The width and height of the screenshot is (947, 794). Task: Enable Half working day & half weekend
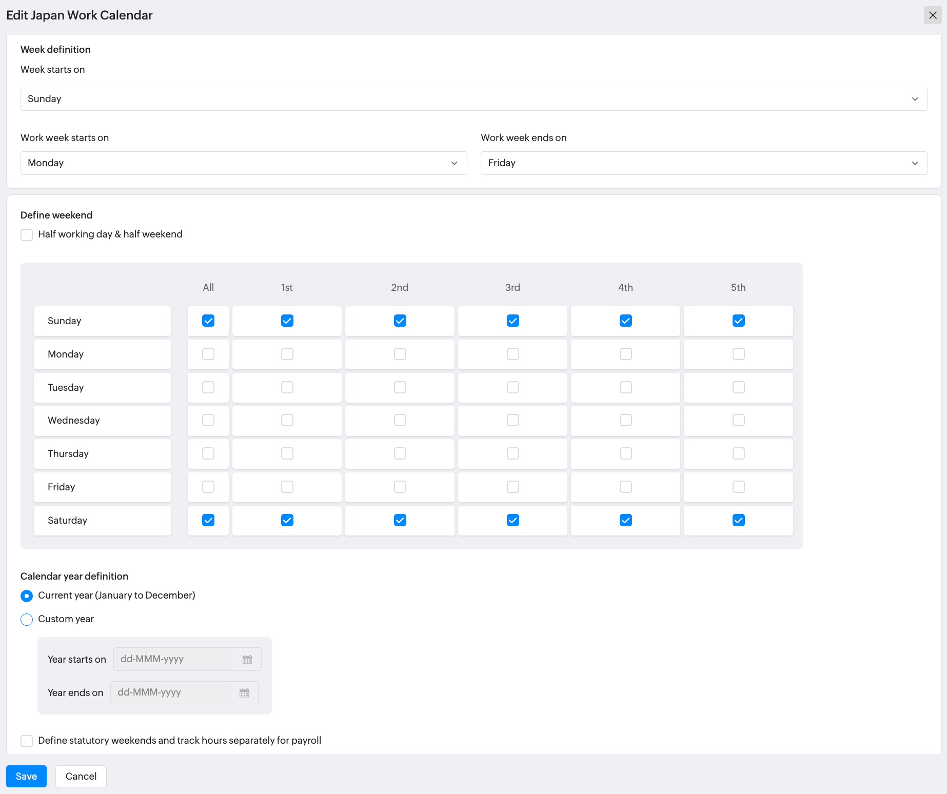pos(27,235)
